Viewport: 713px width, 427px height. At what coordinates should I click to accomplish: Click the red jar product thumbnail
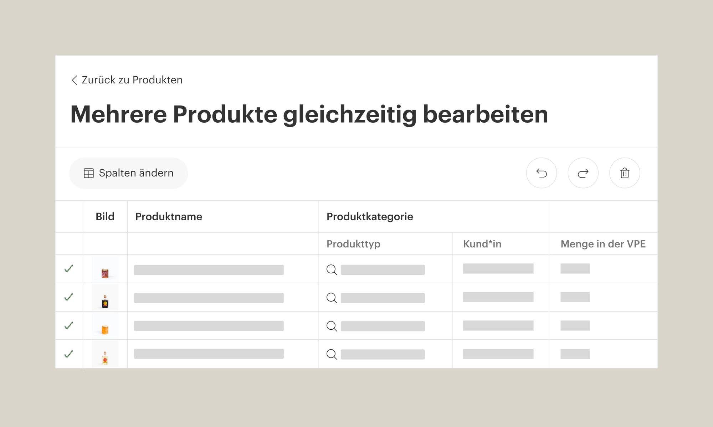[105, 273]
